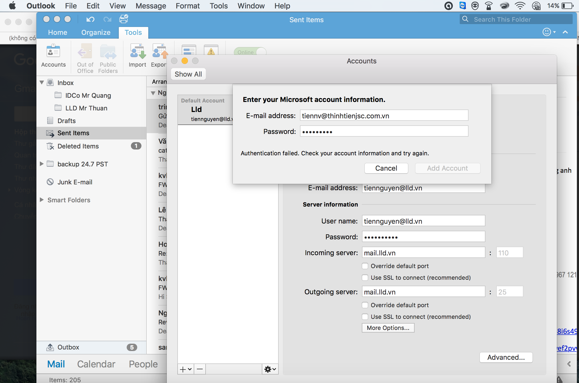Click the search magnifier icon
Viewport: 579px width, 383px height.
pos(465,19)
